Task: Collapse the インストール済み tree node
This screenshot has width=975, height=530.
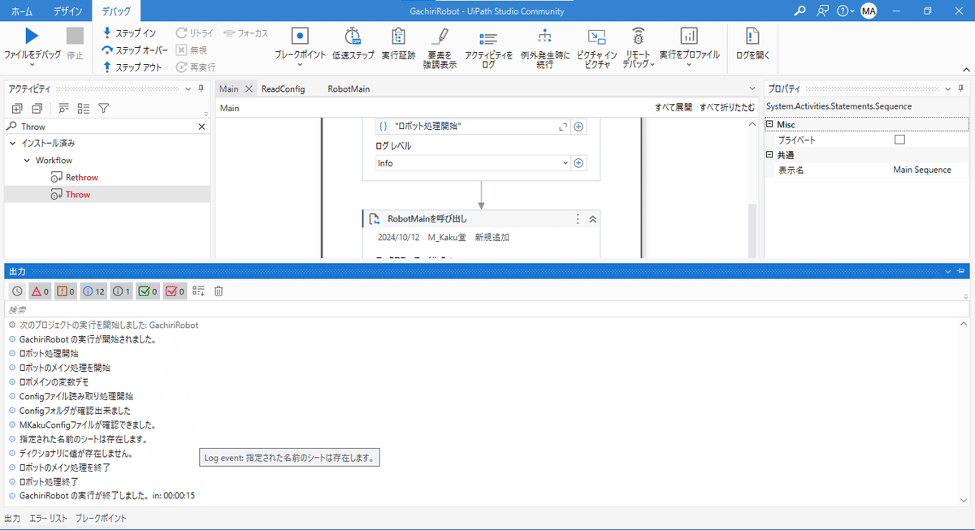Action: point(14,143)
